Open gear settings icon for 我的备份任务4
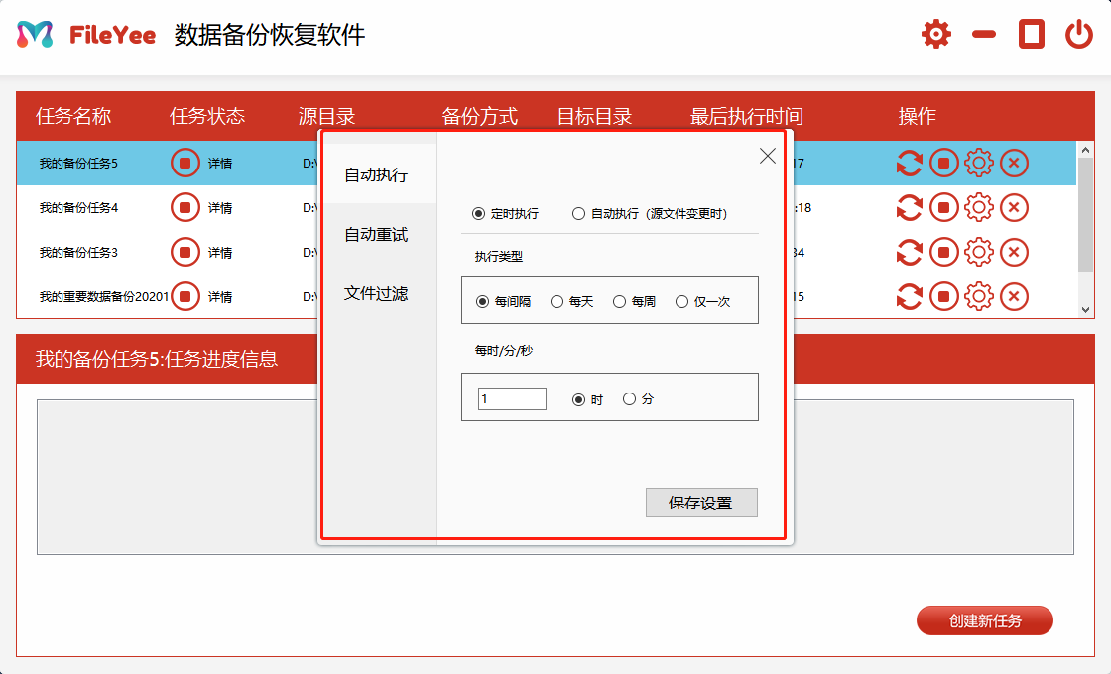Image resolution: width=1111 pixels, height=674 pixels. point(979,207)
